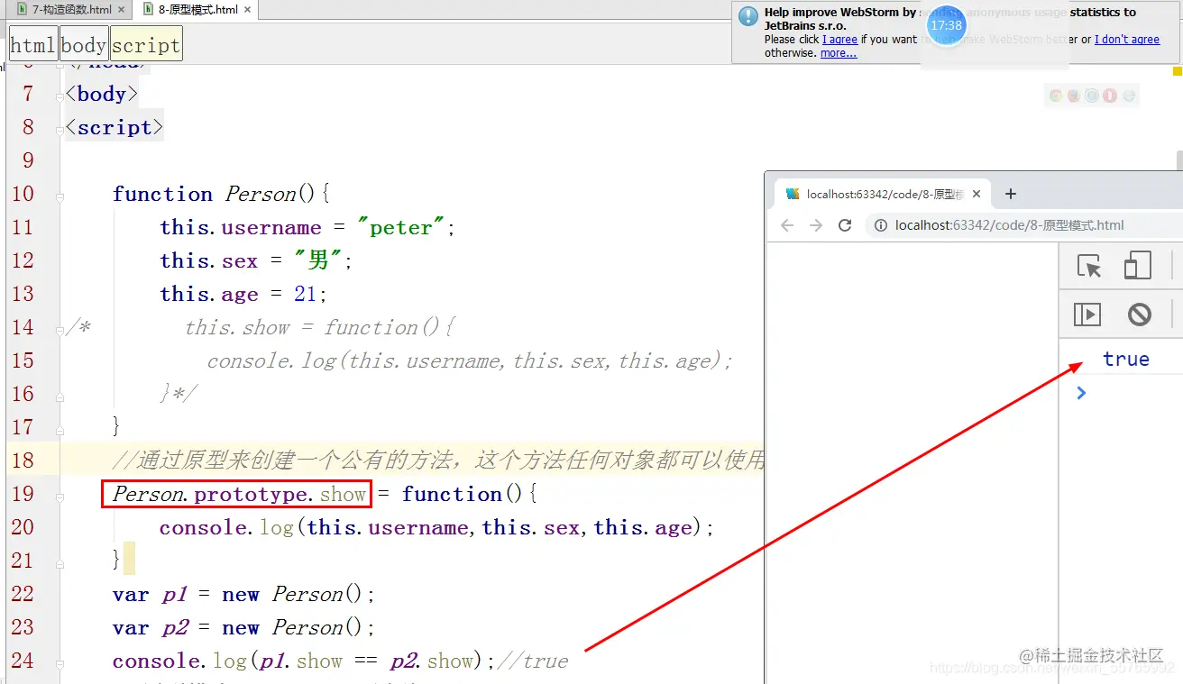Show the console sidebar icon
The image size is (1183, 684).
1087,314
